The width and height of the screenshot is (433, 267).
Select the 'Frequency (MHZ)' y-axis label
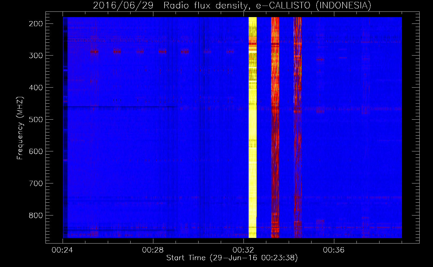(x=20, y=128)
